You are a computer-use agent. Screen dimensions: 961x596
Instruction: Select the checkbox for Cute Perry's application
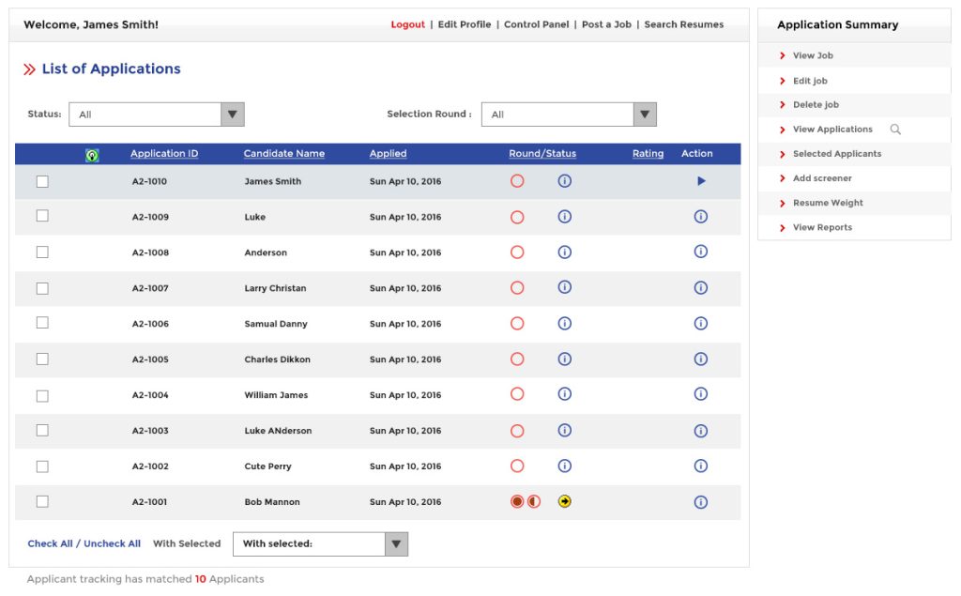coord(41,466)
